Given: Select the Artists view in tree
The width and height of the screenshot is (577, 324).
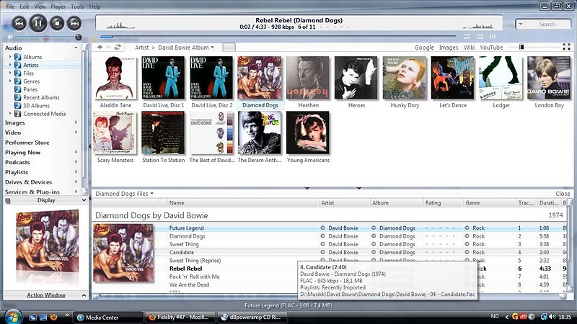Looking at the screenshot, I should (x=31, y=65).
